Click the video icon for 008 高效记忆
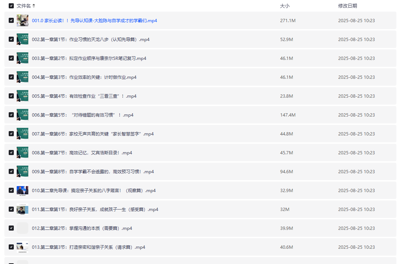Image resolution: width=400 pixels, height=264 pixels. pos(23,153)
